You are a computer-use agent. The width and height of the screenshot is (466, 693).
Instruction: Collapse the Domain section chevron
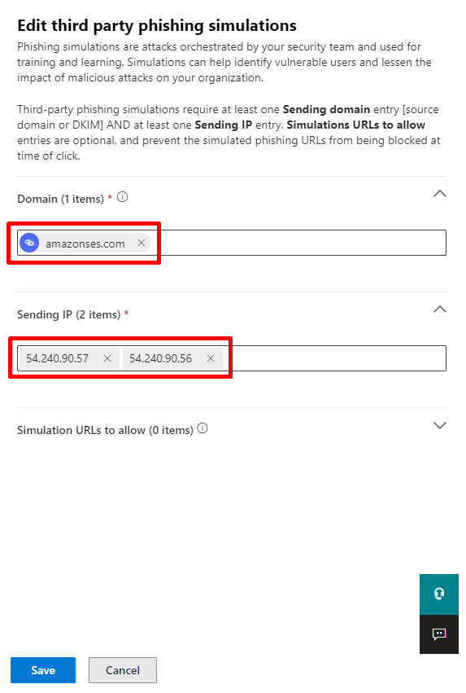click(439, 194)
